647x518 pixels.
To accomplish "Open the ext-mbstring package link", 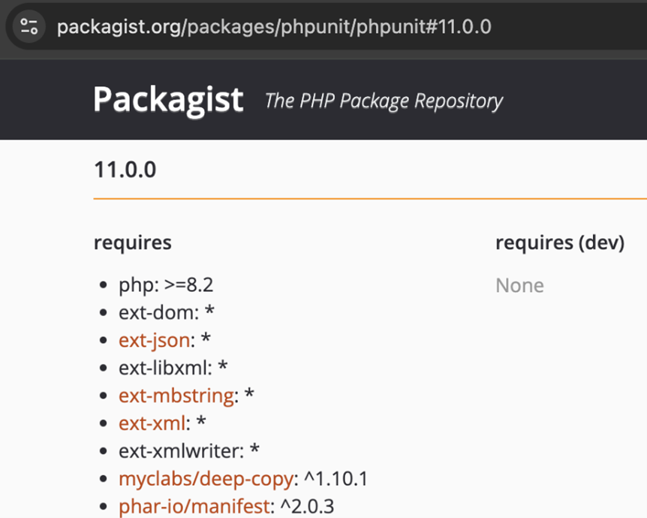I will tap(176, 396).
